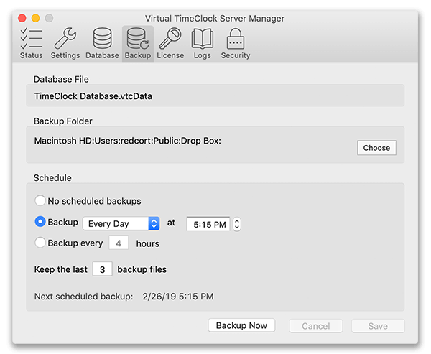This screenshot has height=354, width=431.
Task: Click the backup interval hours field
Action: click(x=119, y=243)
